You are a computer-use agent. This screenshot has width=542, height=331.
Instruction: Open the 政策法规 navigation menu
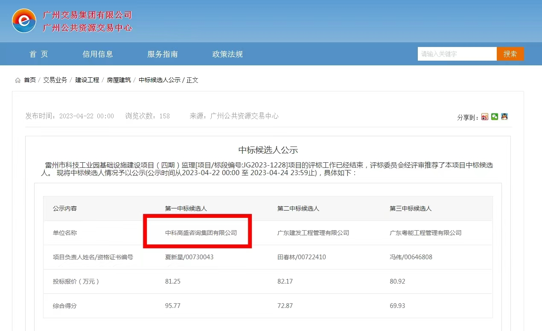227,54
